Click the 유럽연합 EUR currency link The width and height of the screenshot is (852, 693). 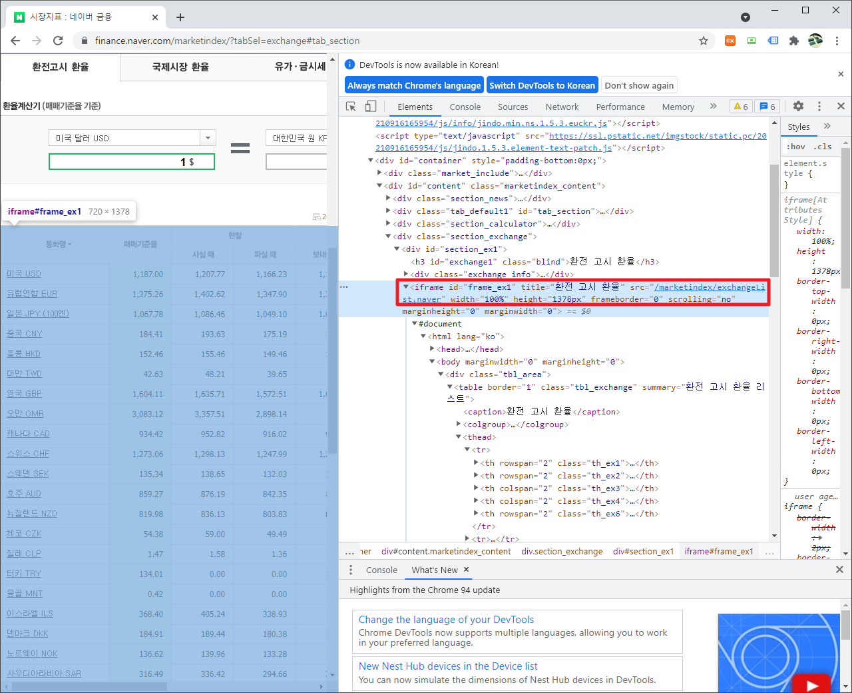[32, 294]
